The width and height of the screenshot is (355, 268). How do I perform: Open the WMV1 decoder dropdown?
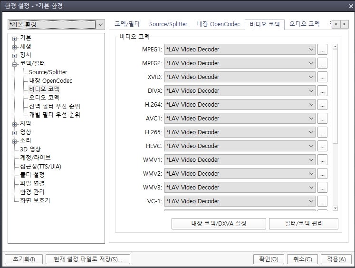tap(240, 160)
